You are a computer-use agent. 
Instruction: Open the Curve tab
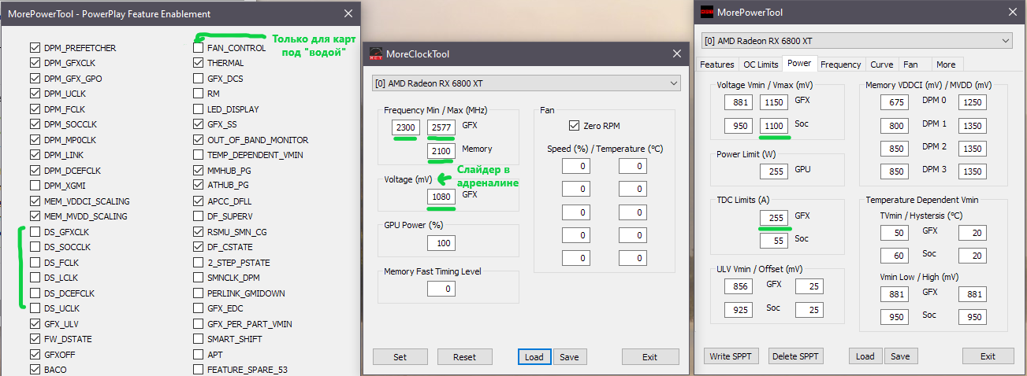pos(882,65)
